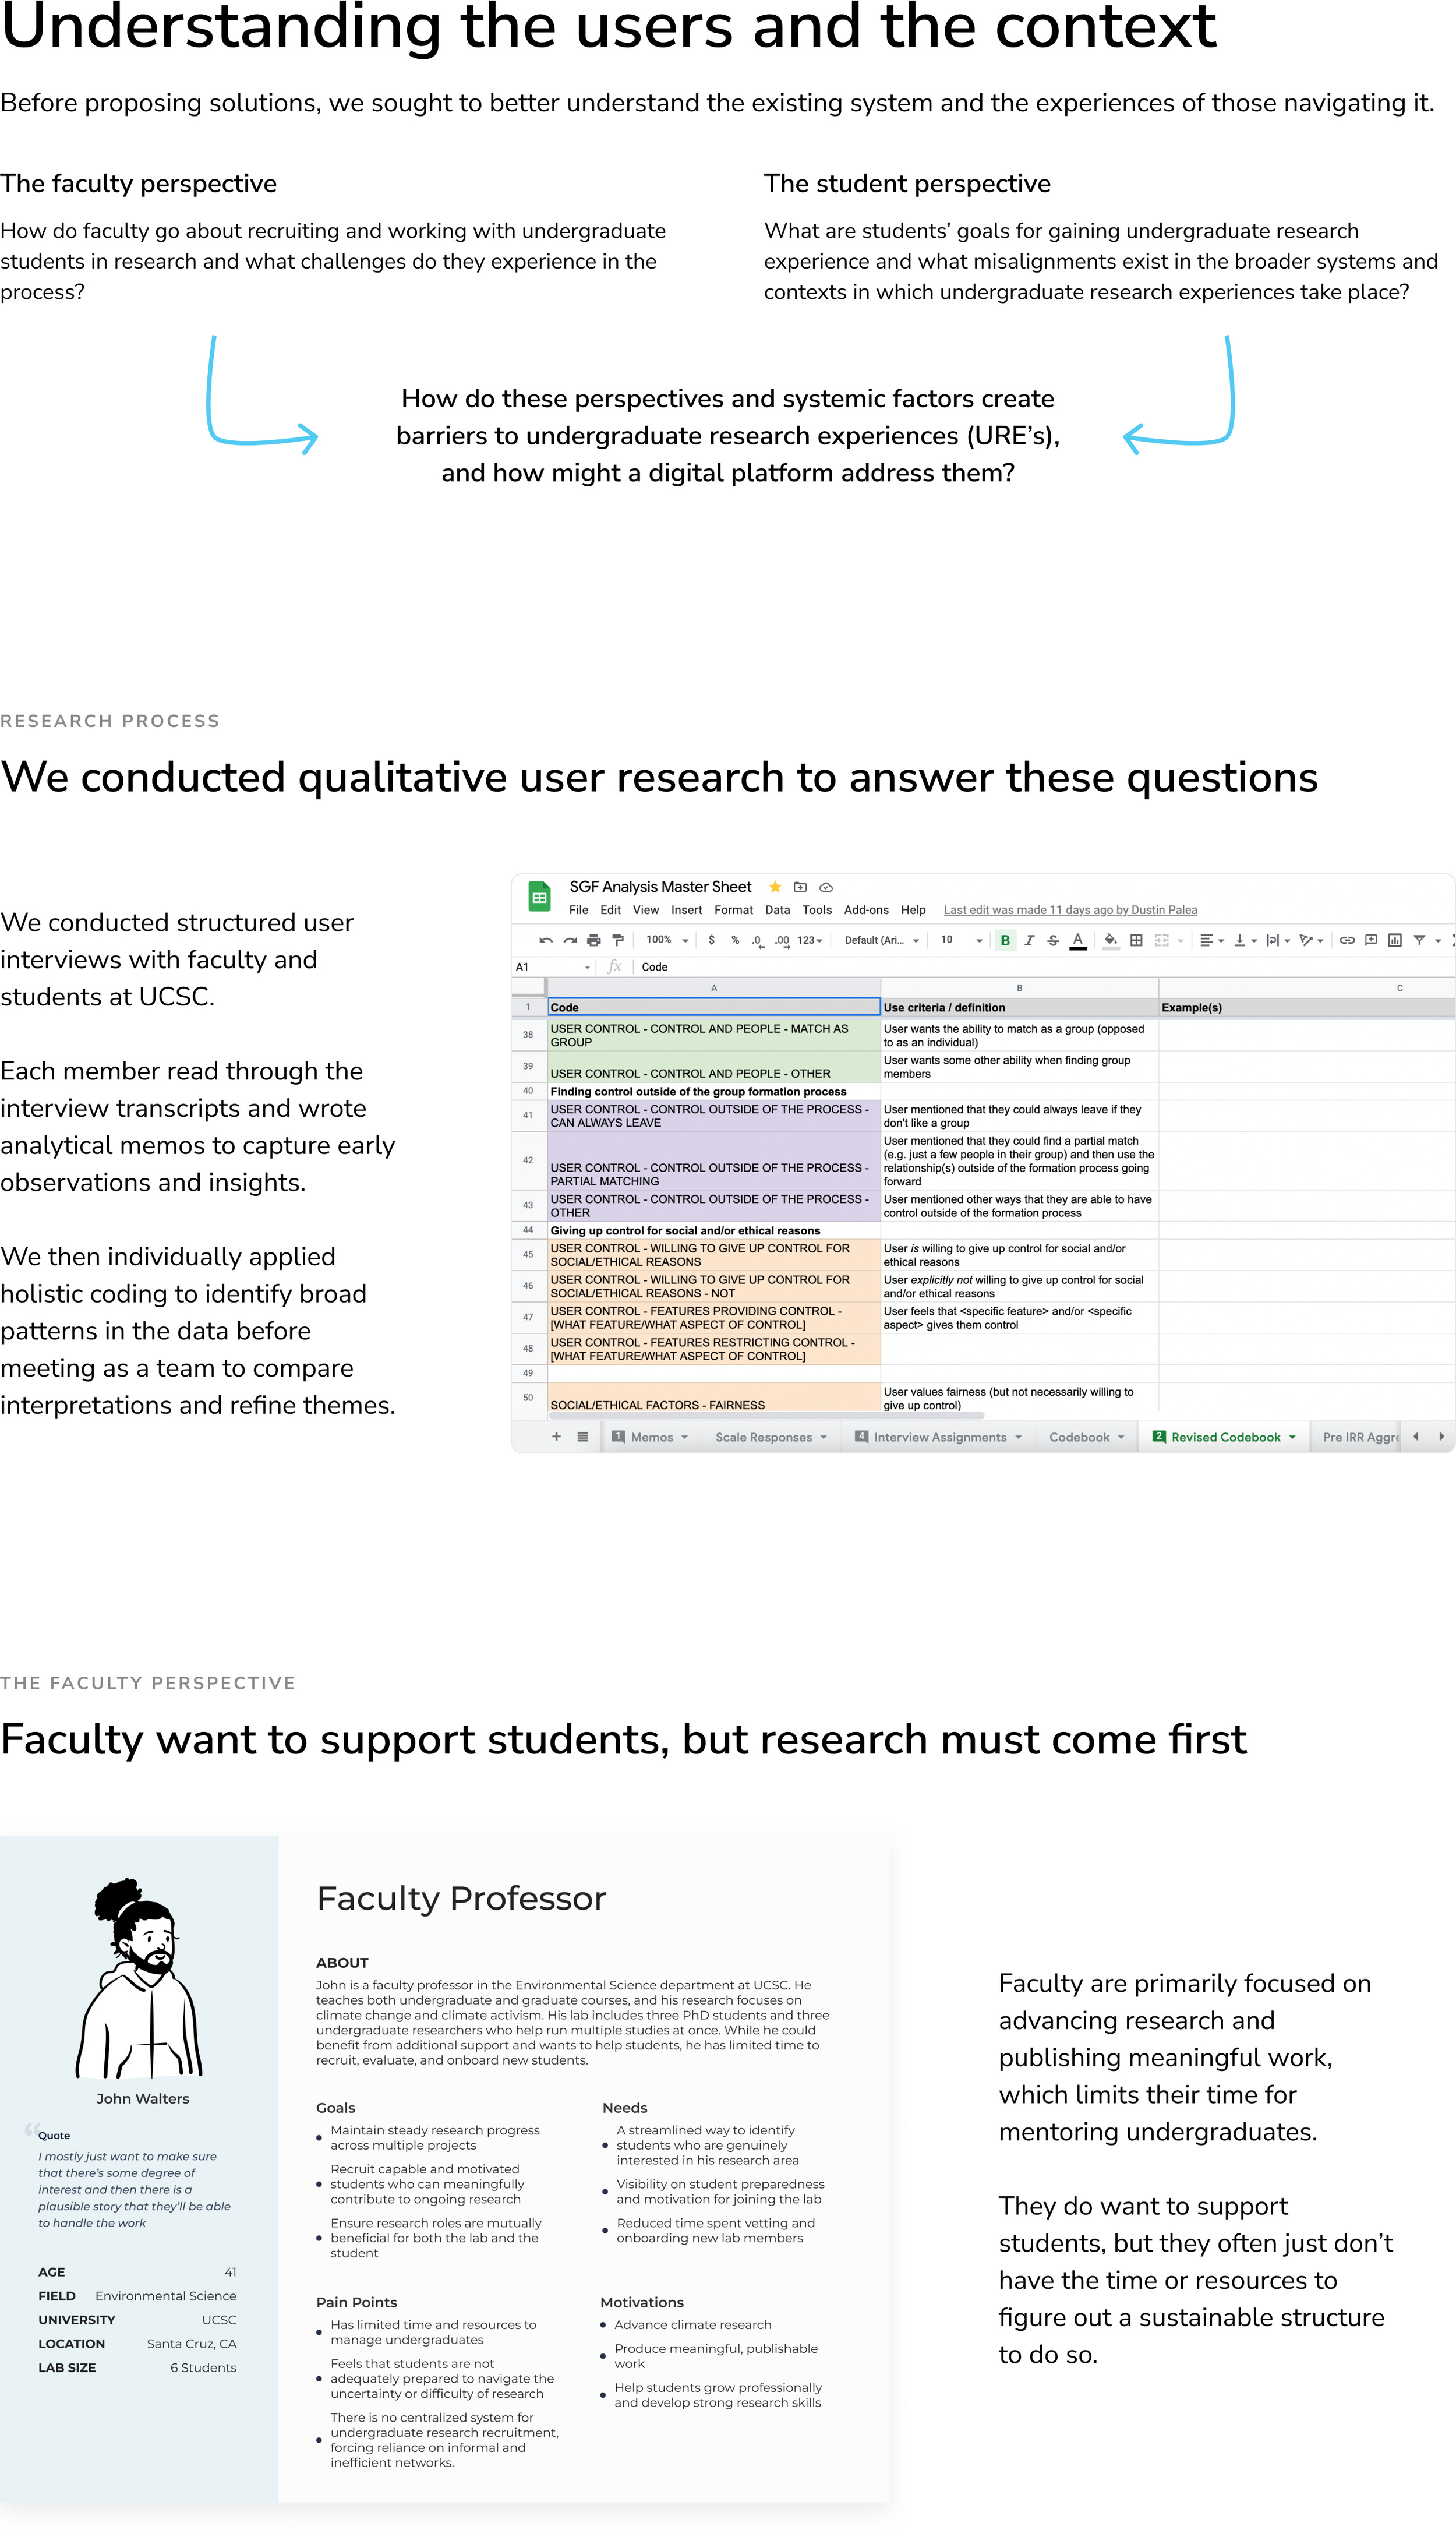Click the format as currency button
The image size is (1456, 2537).
(x=711, y=940)
